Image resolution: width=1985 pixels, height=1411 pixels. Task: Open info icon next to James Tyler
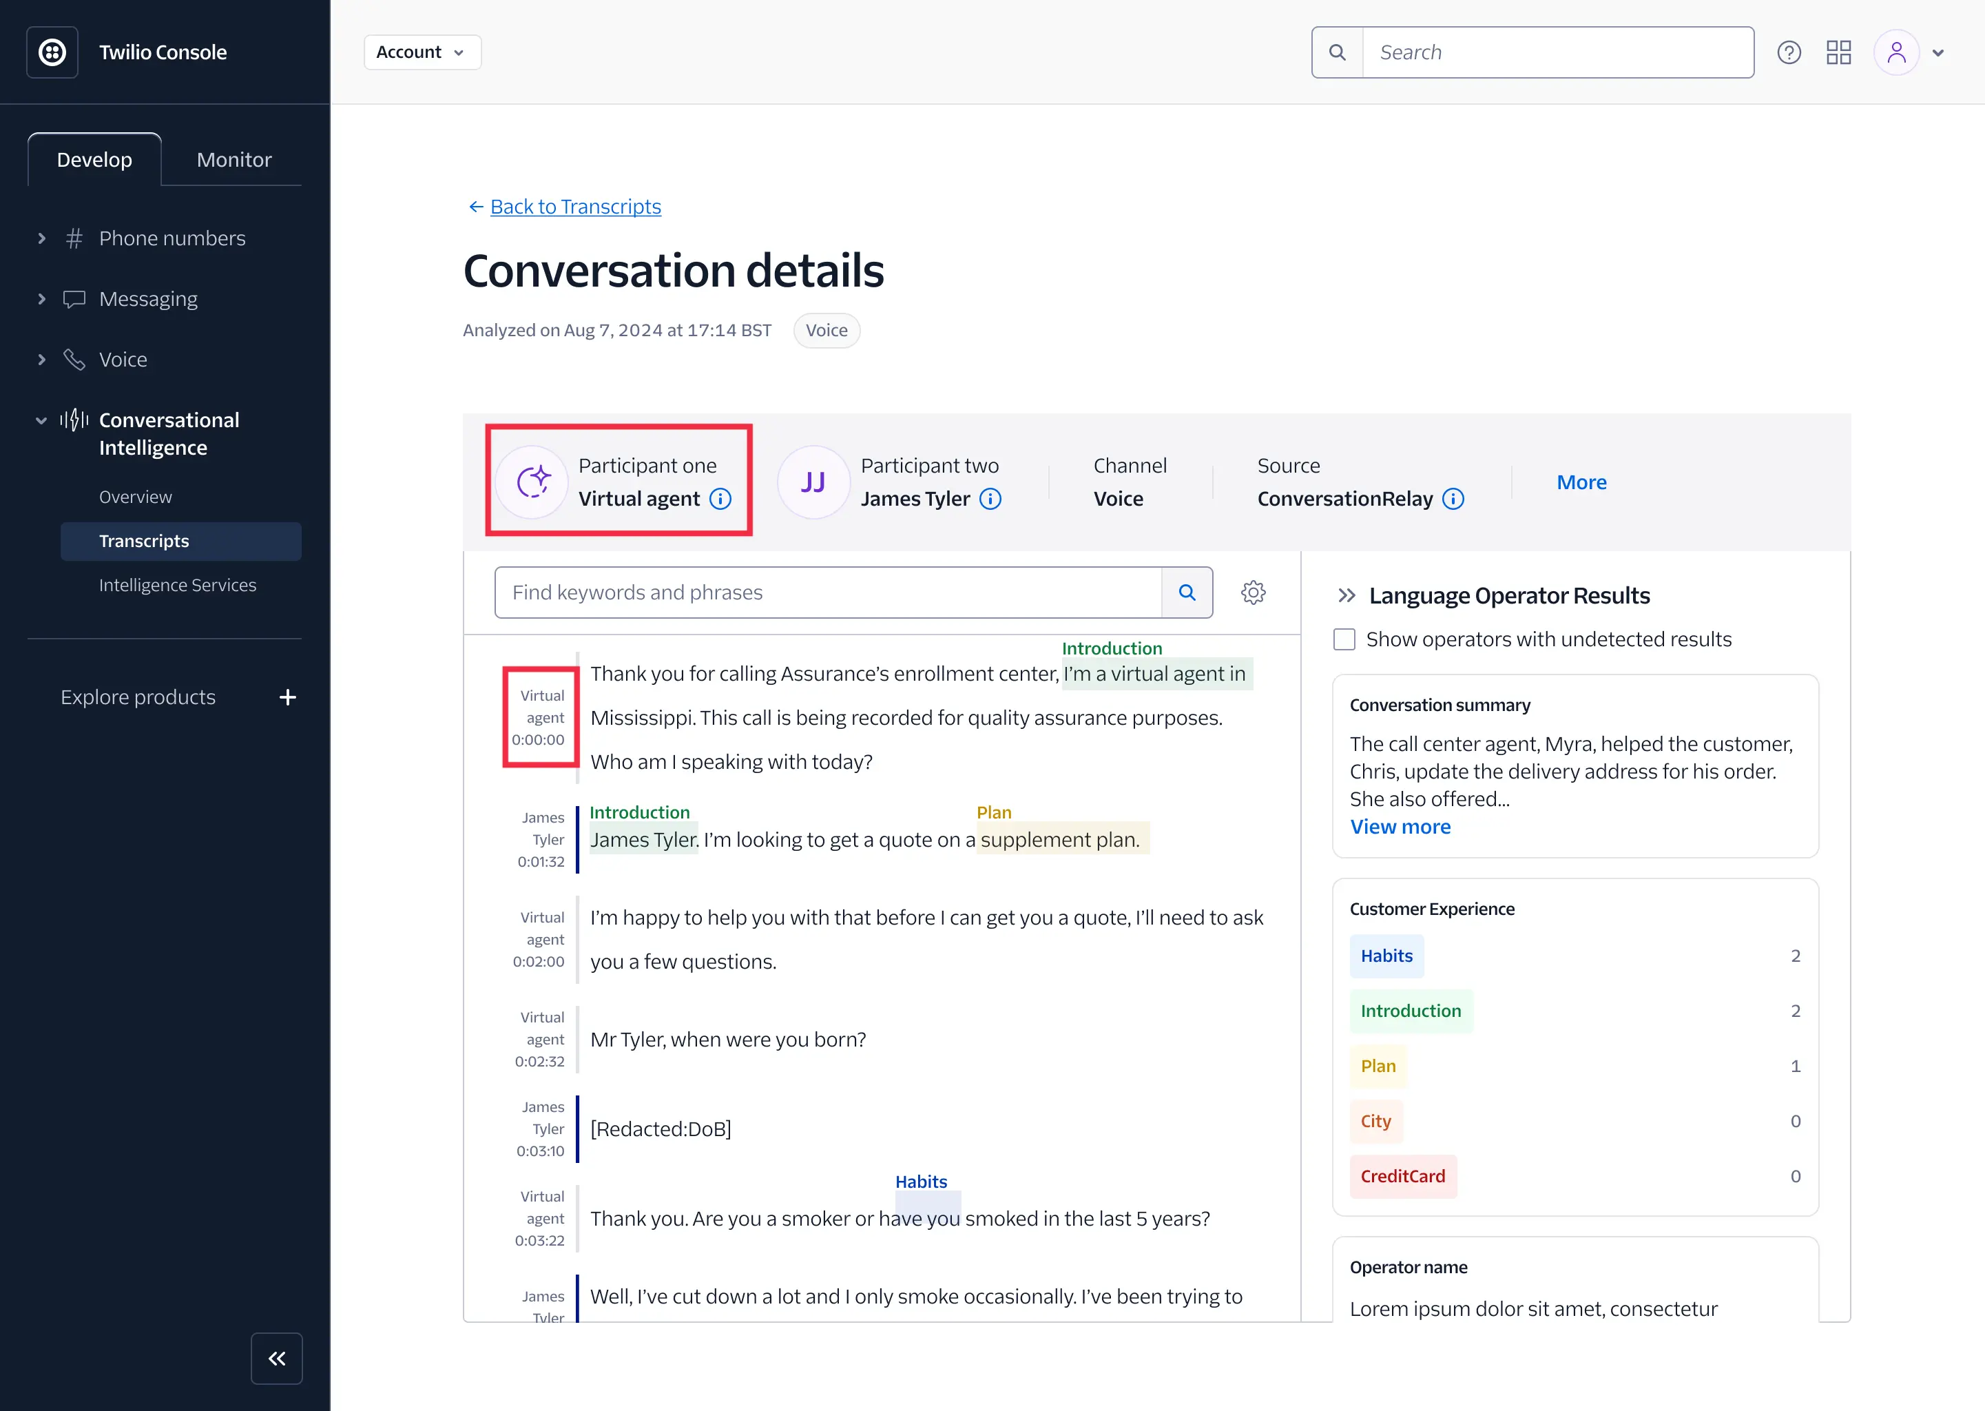tap(990, 499)
